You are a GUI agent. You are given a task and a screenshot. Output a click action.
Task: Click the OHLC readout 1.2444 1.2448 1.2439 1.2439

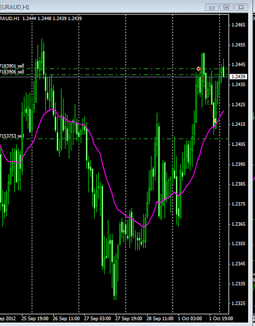coord(52,18)
